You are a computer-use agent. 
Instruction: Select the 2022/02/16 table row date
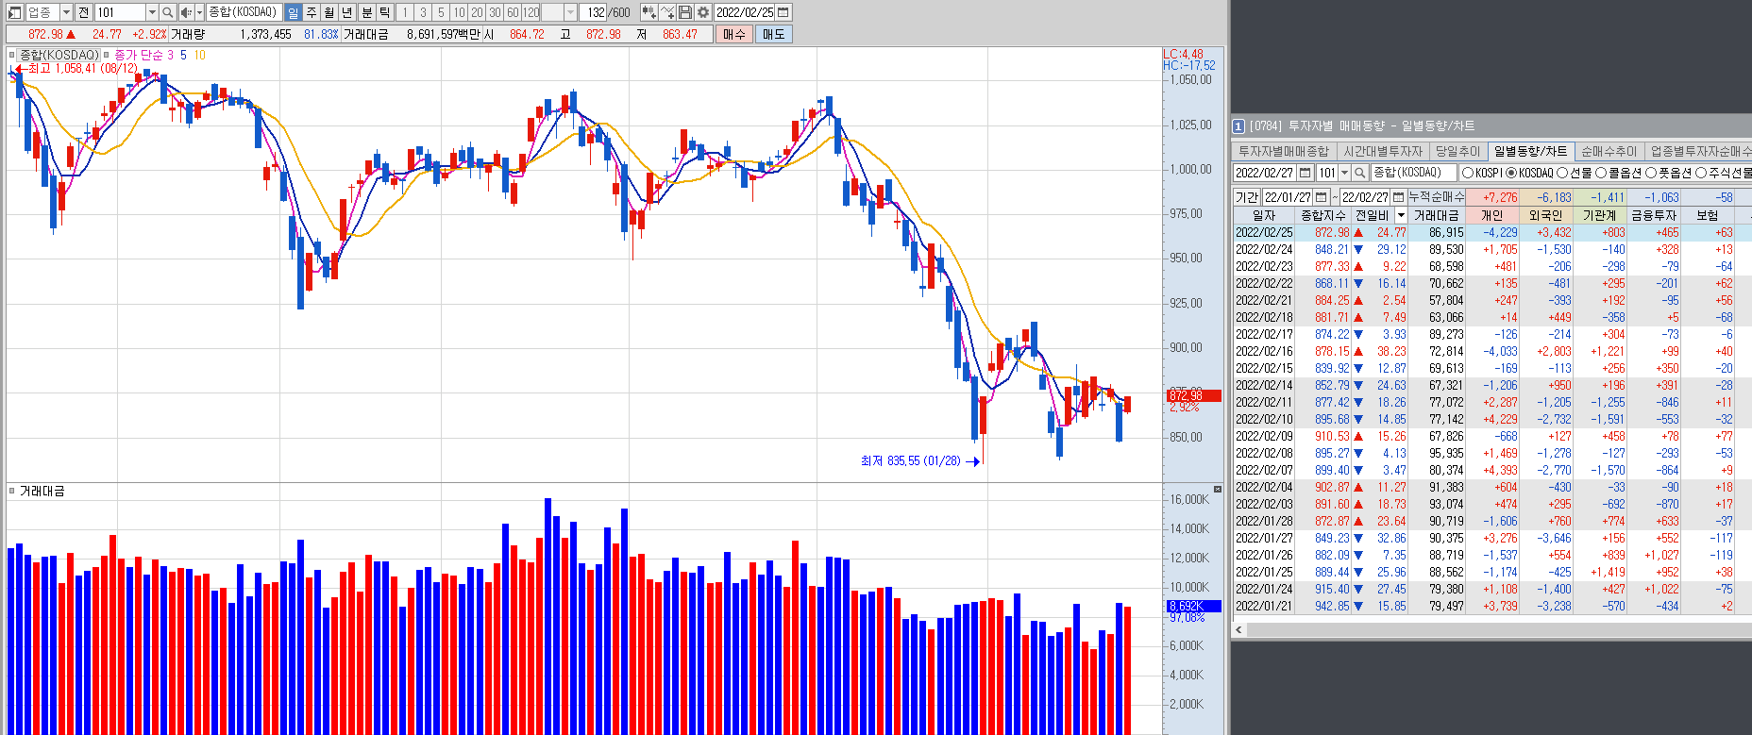pyautogui.click(x=1264, y=351)
